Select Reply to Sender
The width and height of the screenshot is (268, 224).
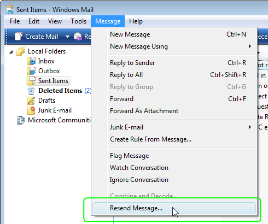[174, 63]
